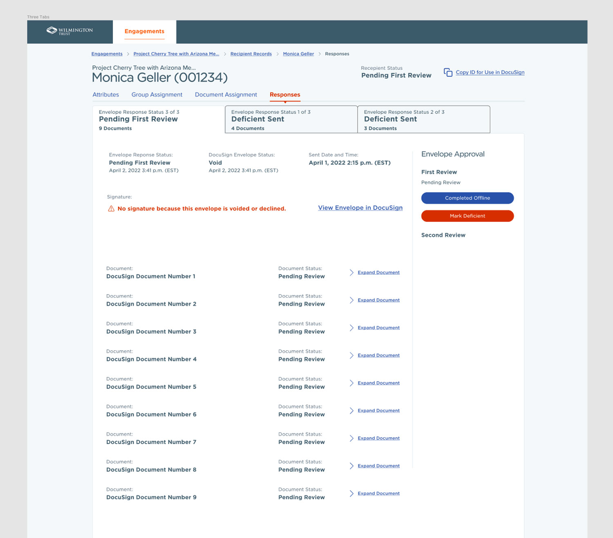
Task: Click the Monica Geller (001234) heading
Action: point(160,78)
